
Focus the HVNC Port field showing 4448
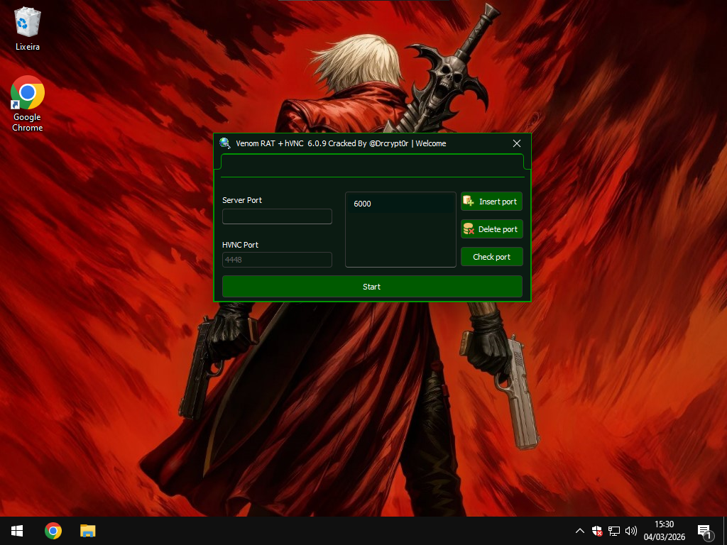point(278,260)
